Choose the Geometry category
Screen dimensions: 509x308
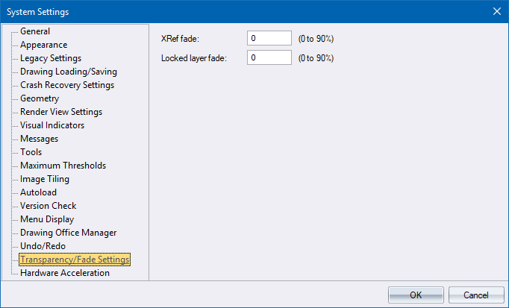pos(40,98)
